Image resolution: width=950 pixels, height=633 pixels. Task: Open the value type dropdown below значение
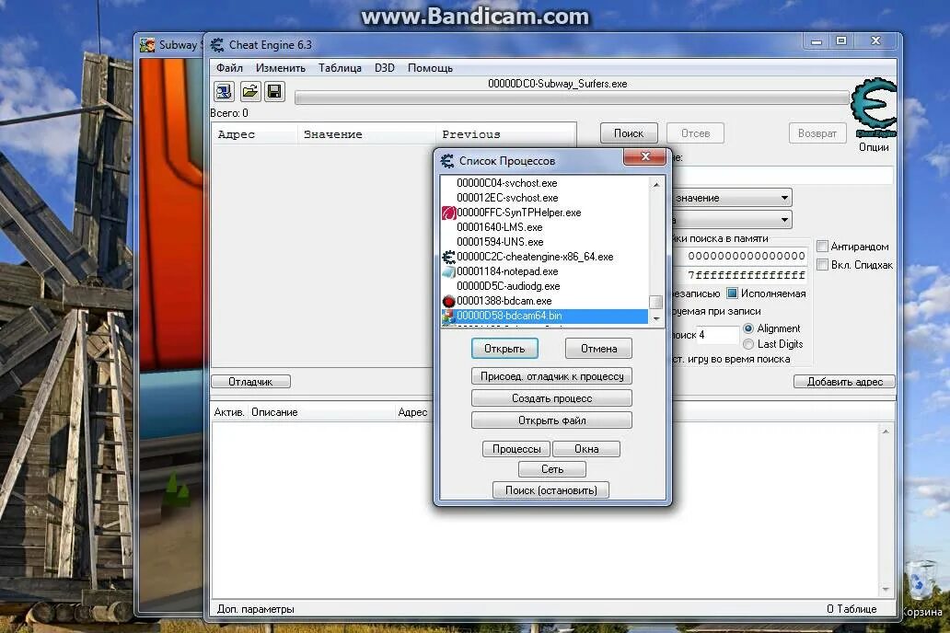coord(784,220)
